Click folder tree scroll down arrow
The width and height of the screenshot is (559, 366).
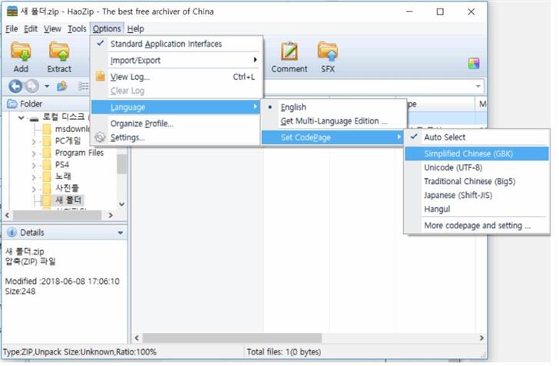pos(122,204)
